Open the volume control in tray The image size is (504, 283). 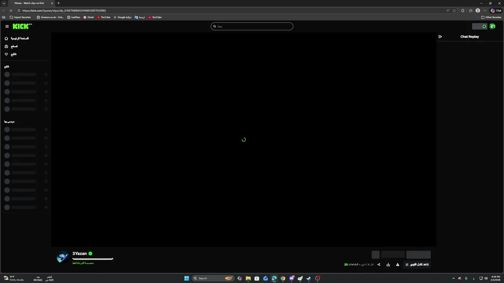coord(486,278)
